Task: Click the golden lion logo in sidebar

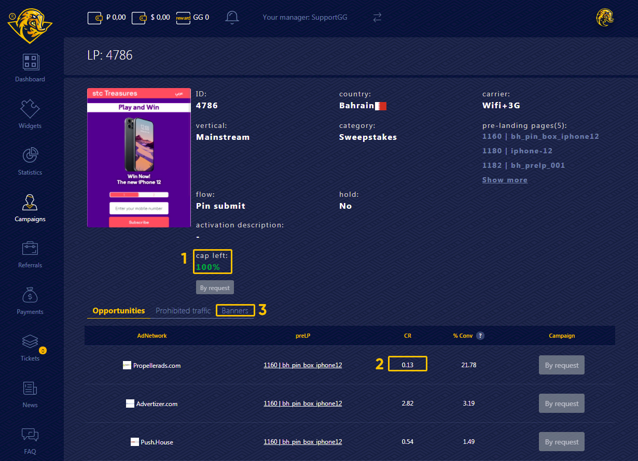Action: (30, 25)
